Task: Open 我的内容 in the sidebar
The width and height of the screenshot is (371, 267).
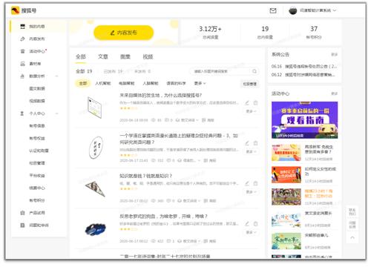Action: pyautogui.click(x=37, y=27)
